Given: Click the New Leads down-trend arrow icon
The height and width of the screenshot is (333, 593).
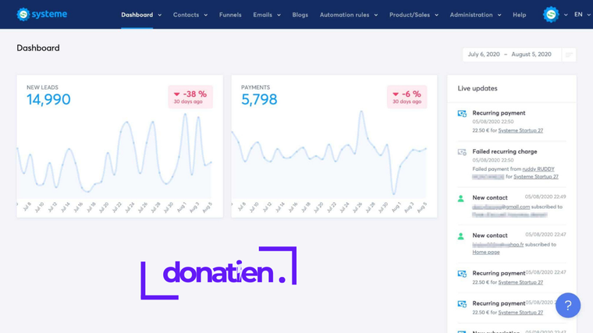Looking at the screenshot, I should coord(176,94).
